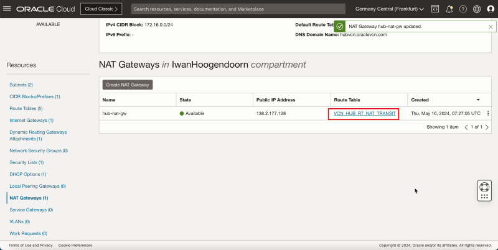Open Internet Gateways (1) resource

31,120
